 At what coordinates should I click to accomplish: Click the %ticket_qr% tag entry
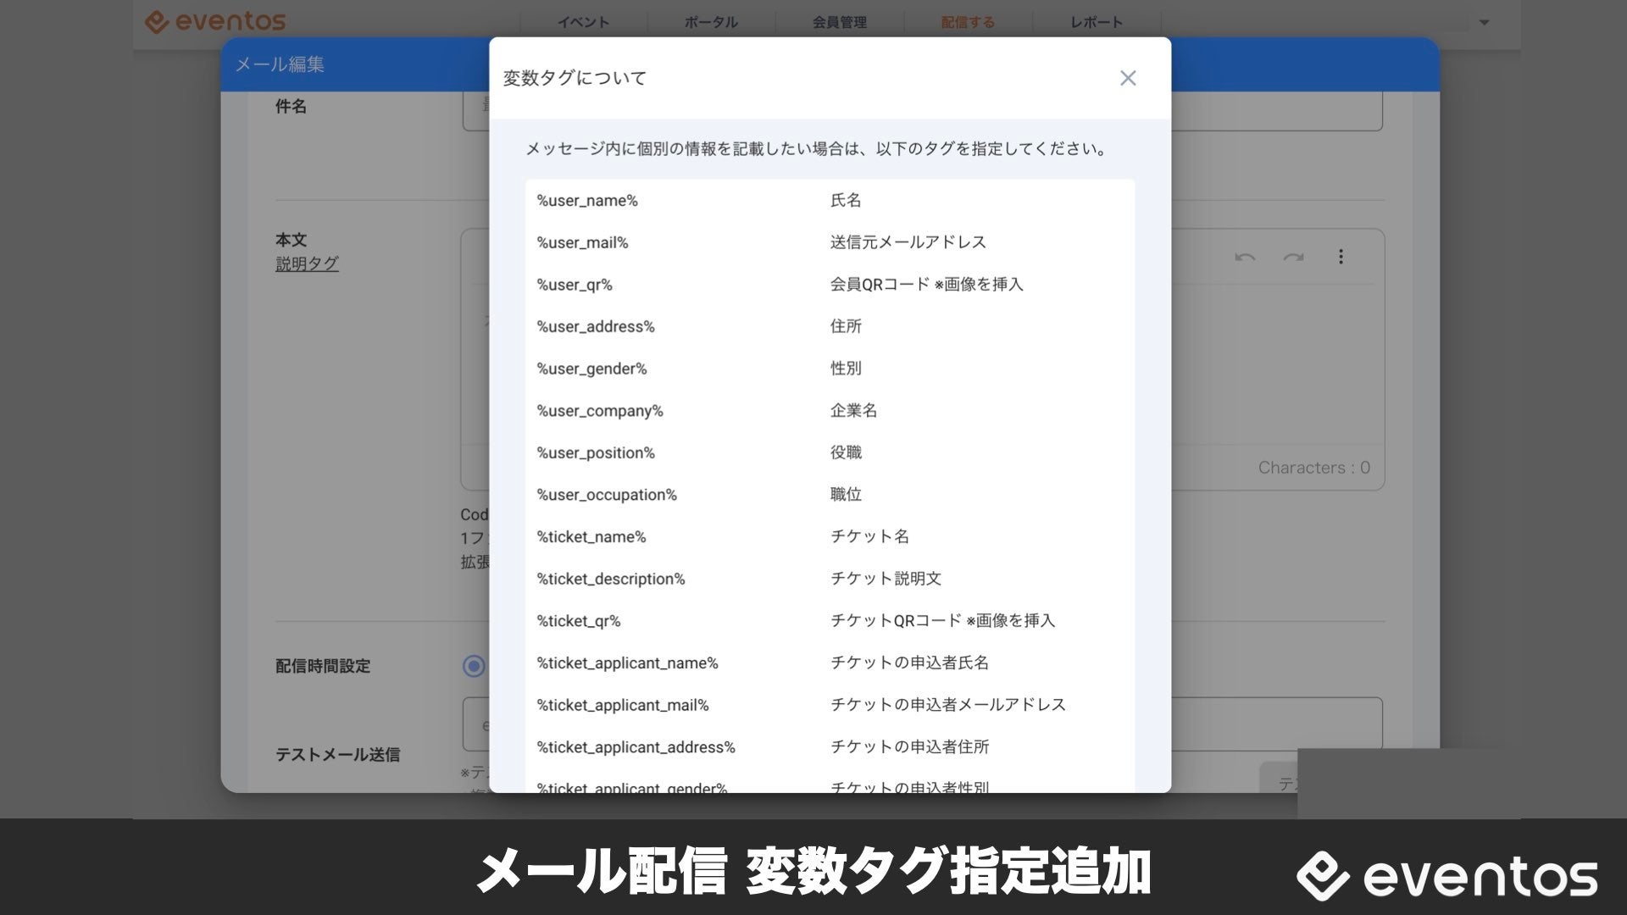point(579,621)
